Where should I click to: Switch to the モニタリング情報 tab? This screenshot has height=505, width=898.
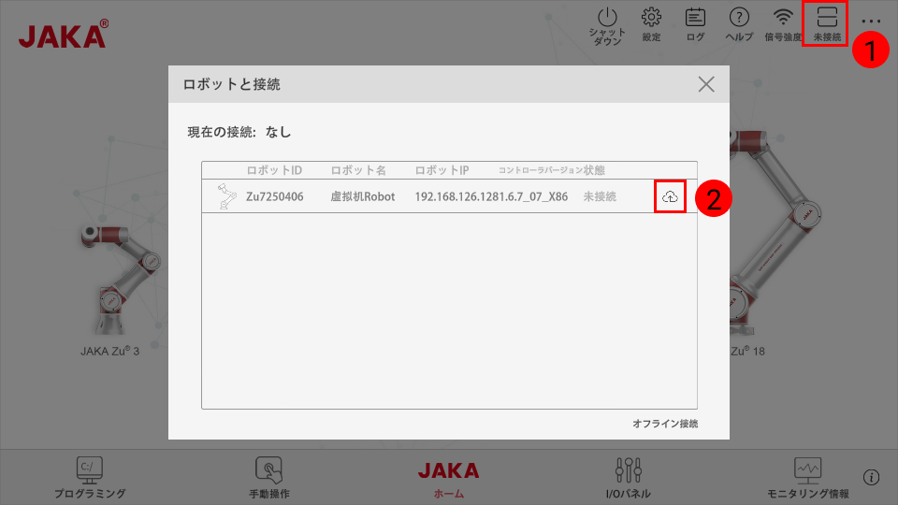pos(807,478)
